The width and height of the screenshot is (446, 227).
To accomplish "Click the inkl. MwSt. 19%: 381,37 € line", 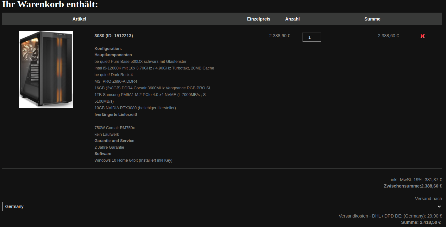I will click(x=416, y=180).
